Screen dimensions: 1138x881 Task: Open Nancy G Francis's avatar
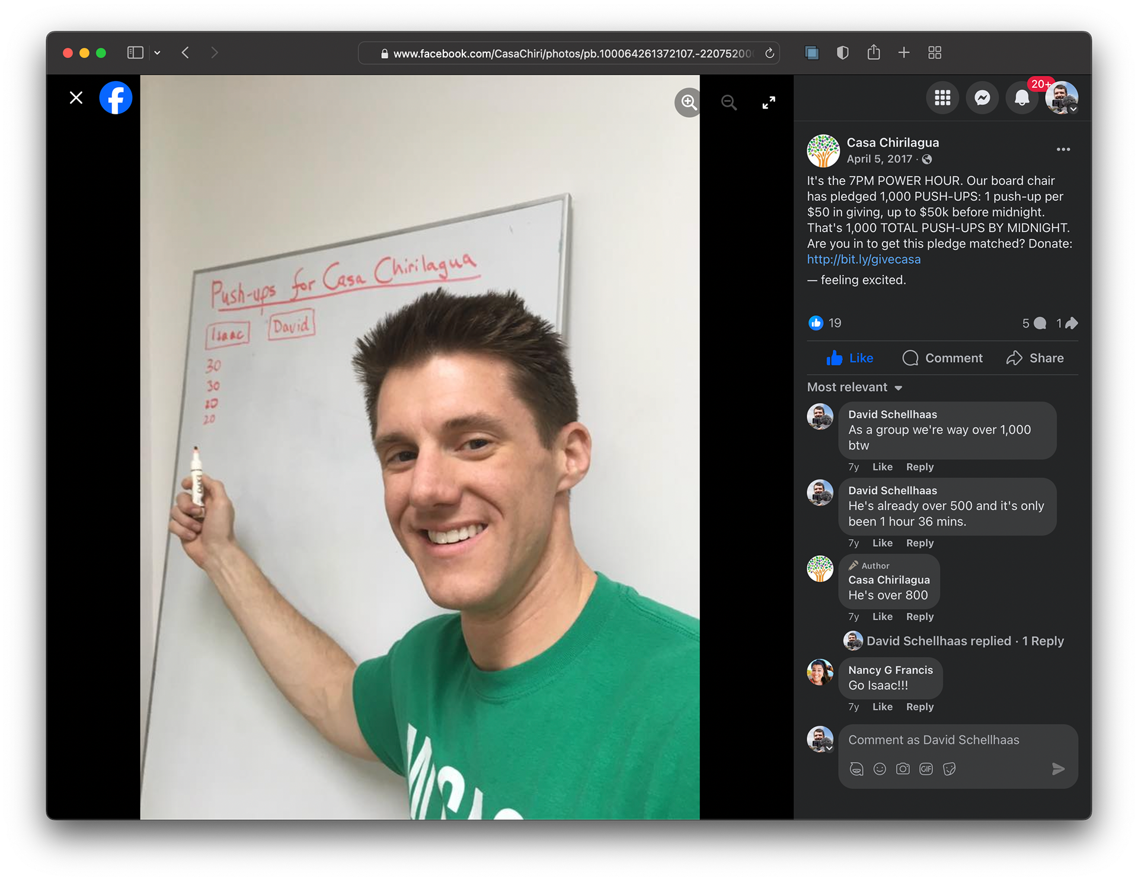[x=820, y=672]
